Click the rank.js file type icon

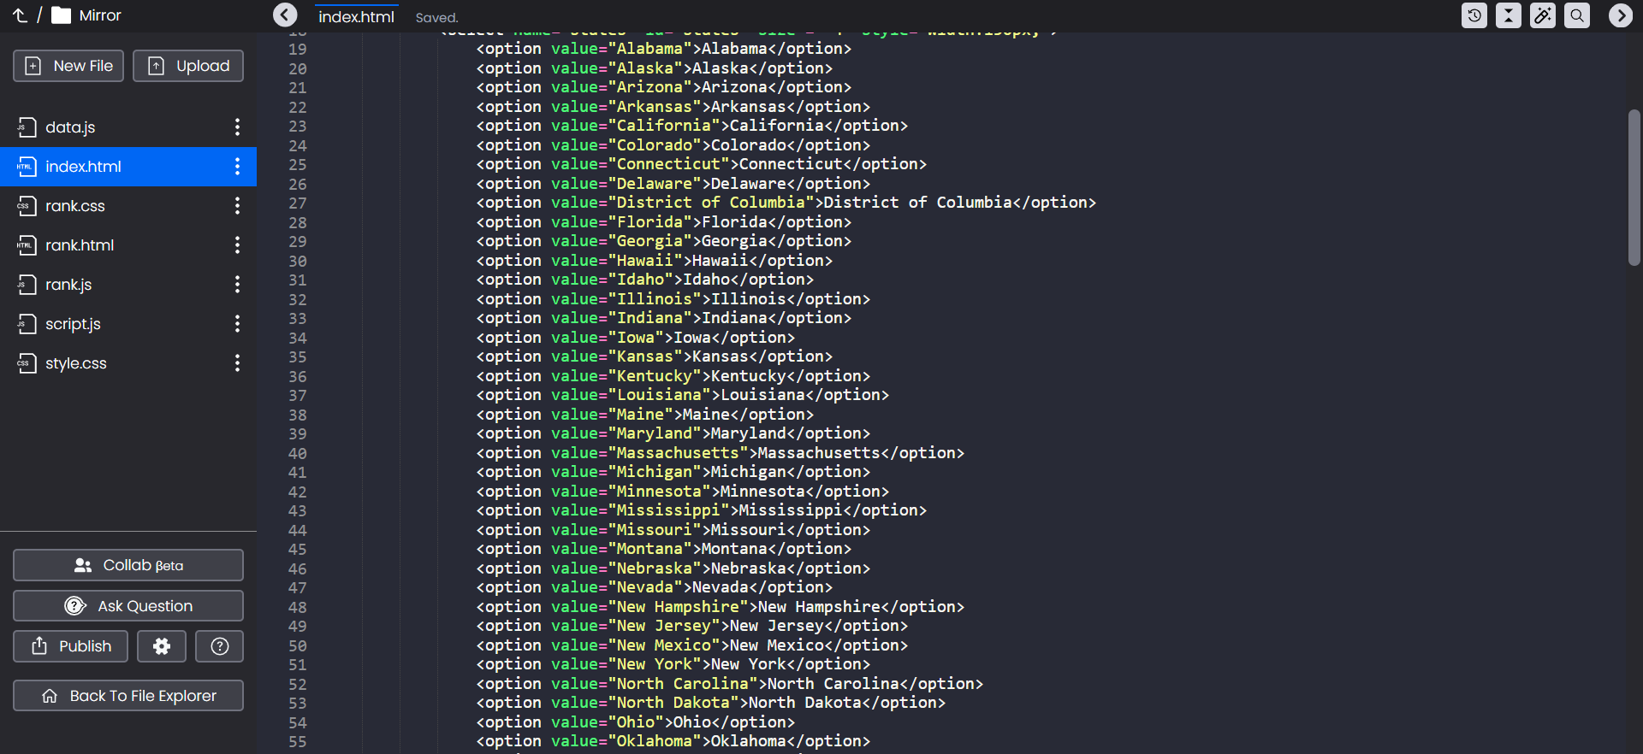(x=27, y=285)
